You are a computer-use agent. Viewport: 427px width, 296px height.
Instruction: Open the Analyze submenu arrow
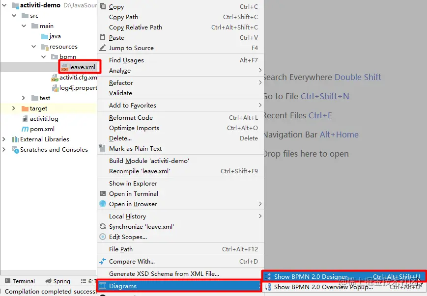click(x=260, y=71)
